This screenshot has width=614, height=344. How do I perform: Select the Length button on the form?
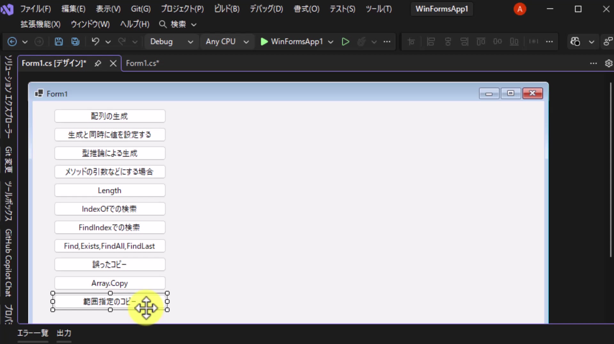(x=110, y=190)
